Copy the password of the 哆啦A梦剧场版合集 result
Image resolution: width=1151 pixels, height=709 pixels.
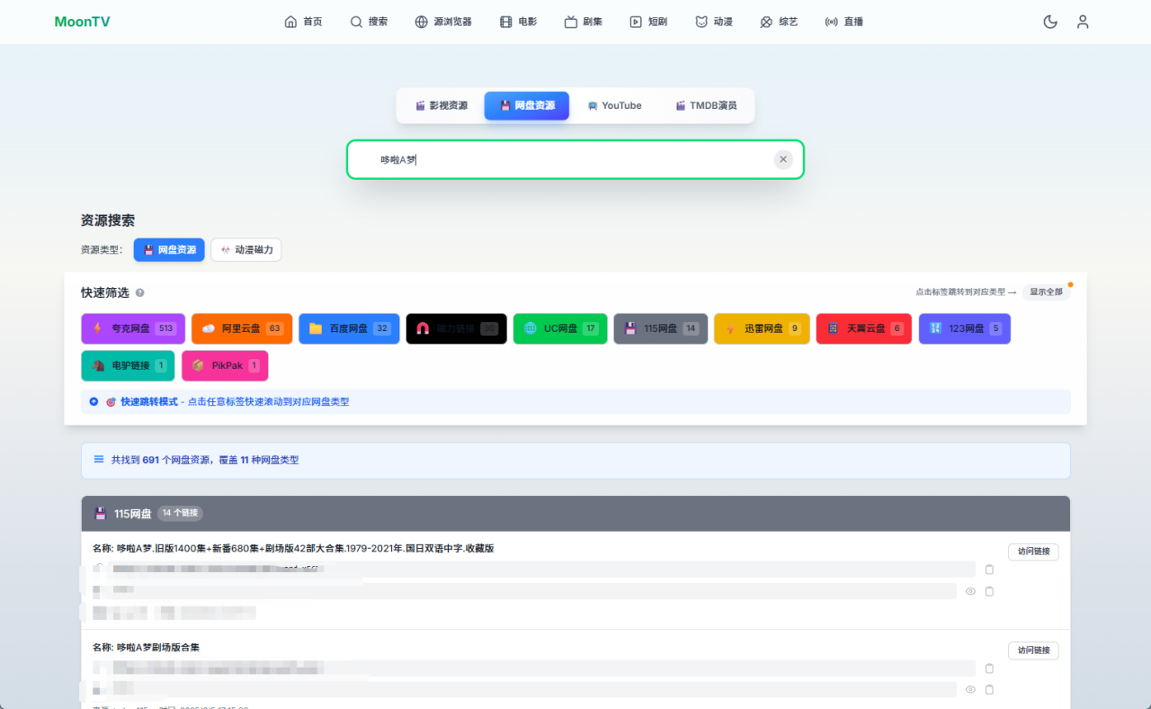tap(989, 690)
